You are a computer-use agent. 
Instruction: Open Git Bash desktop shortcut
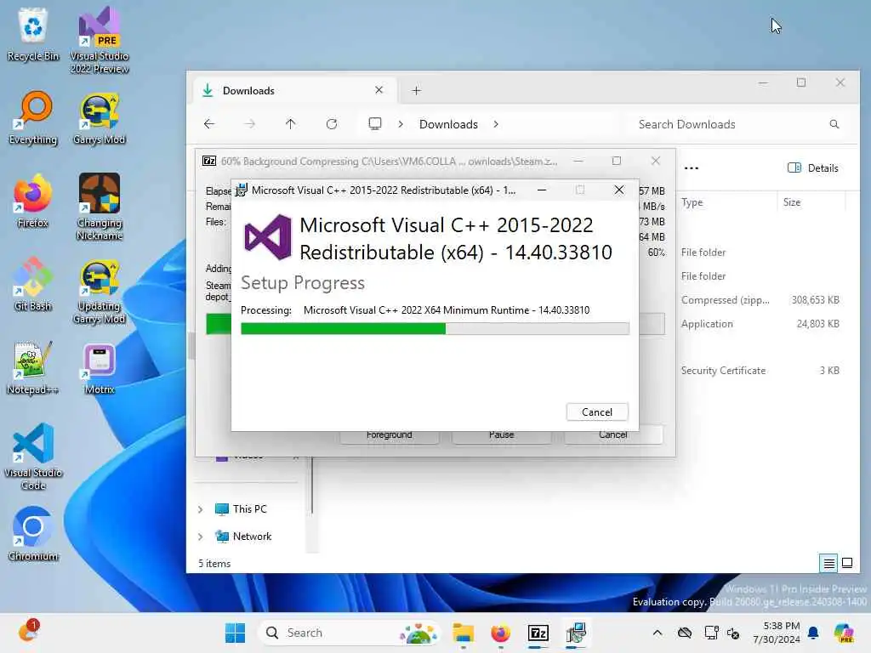pos(33,284)
